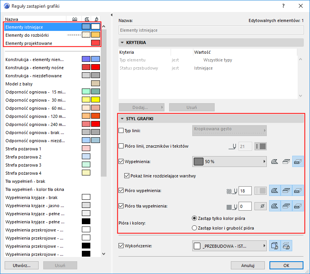This screenshot has height=274, width=310.
Task: Click the Typ elementu criteria row
Action: (x=208, y=60)
